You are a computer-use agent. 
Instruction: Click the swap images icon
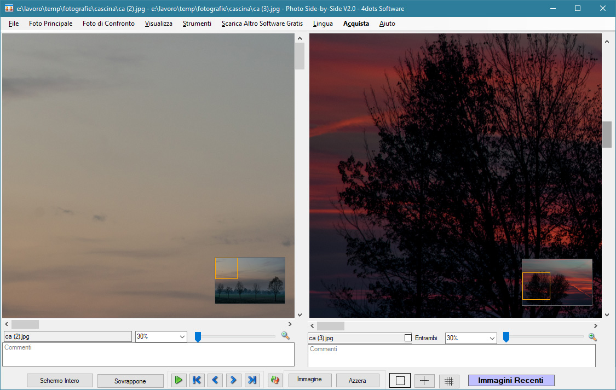coord(275,380)
